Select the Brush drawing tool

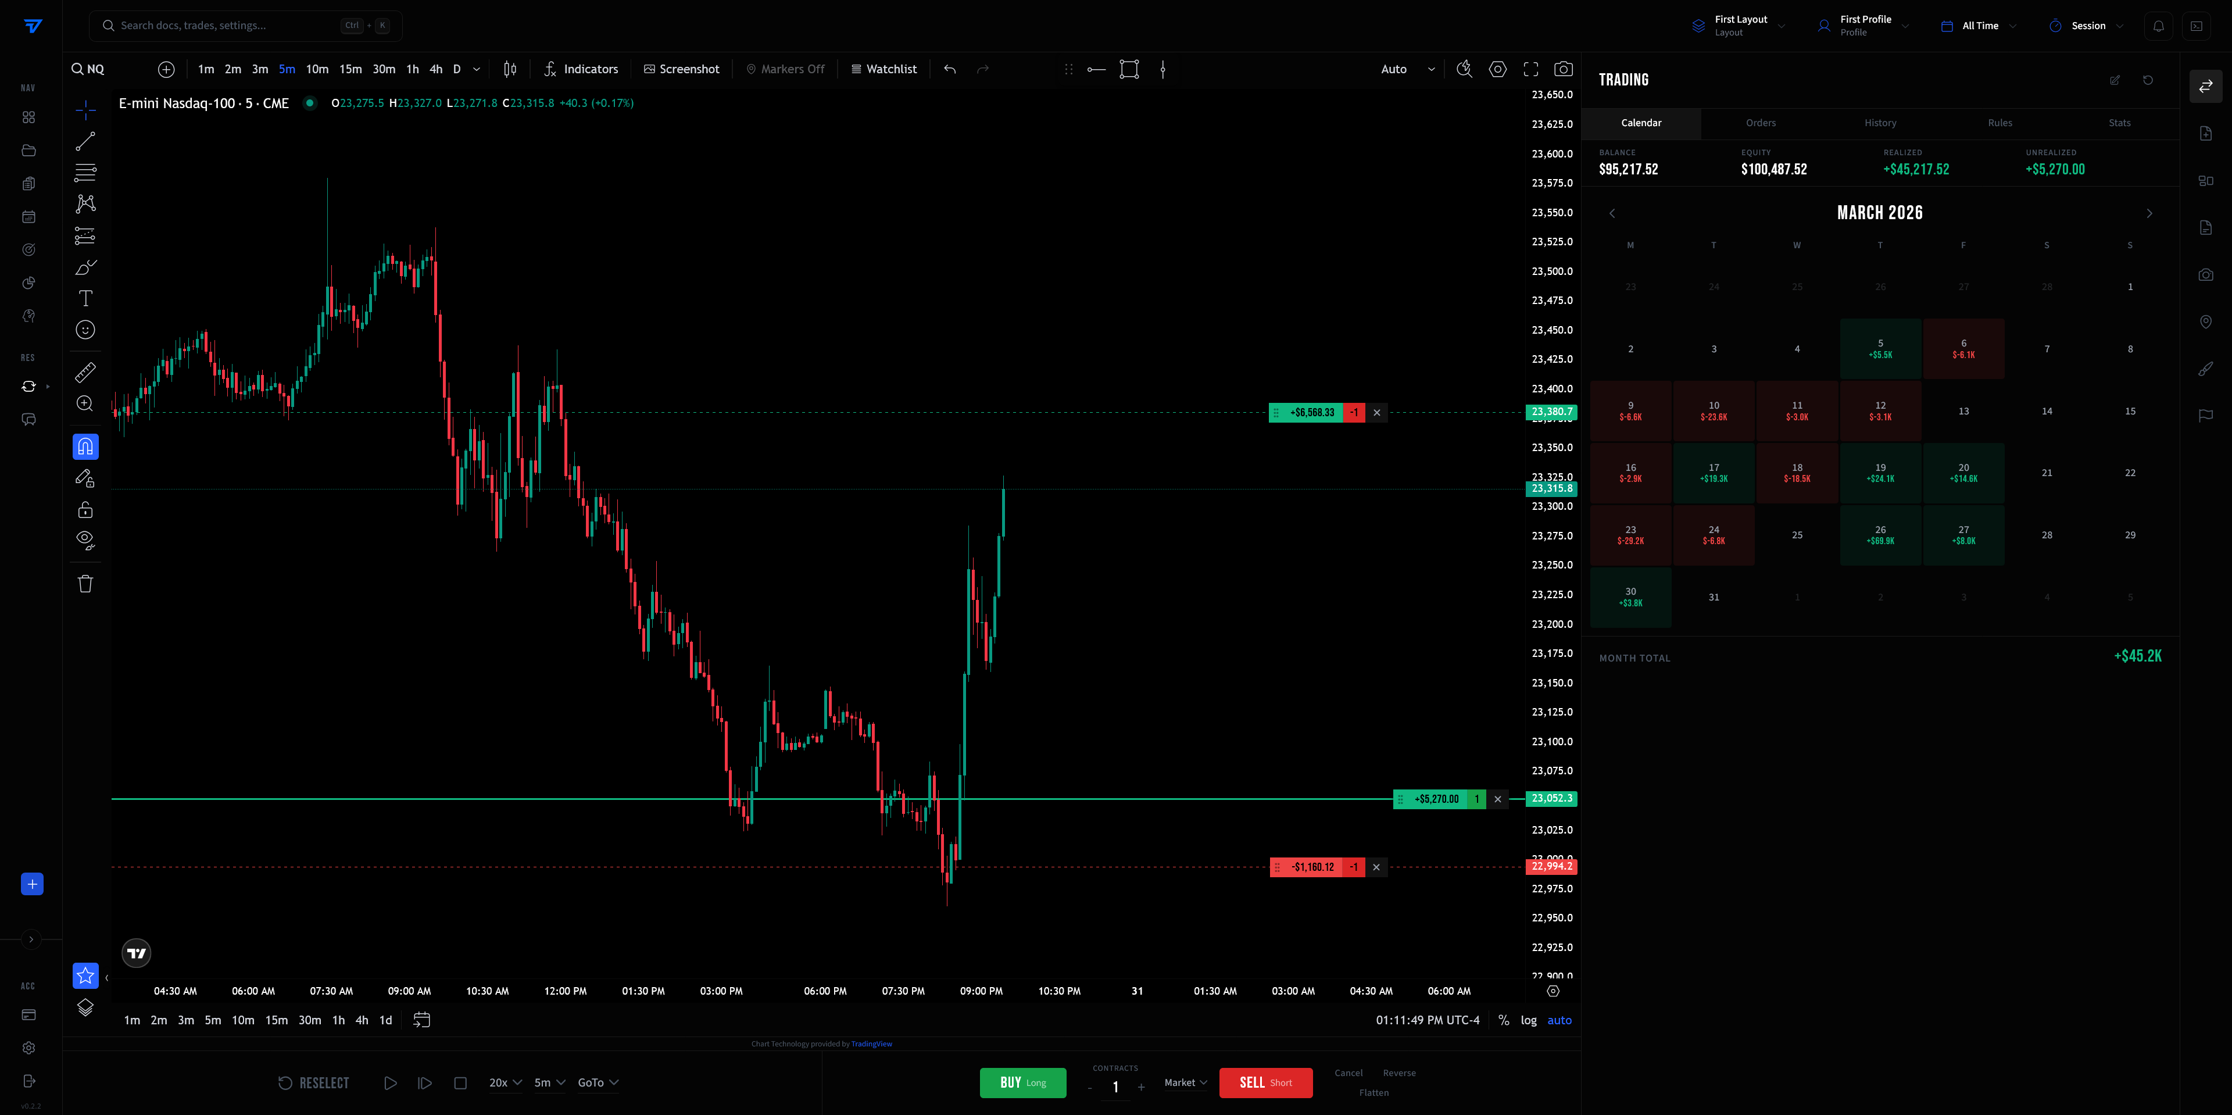(x=85, y=267)
